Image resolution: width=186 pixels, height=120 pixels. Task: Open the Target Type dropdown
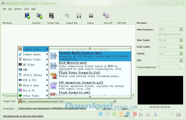tap(115, 101)
